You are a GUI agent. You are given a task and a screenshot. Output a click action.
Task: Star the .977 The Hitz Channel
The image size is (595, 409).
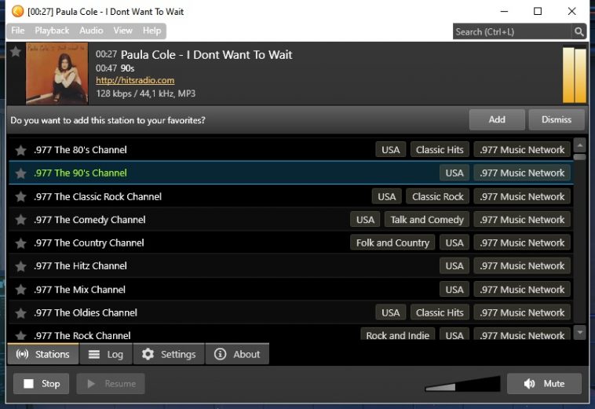[x=21, y=266]
